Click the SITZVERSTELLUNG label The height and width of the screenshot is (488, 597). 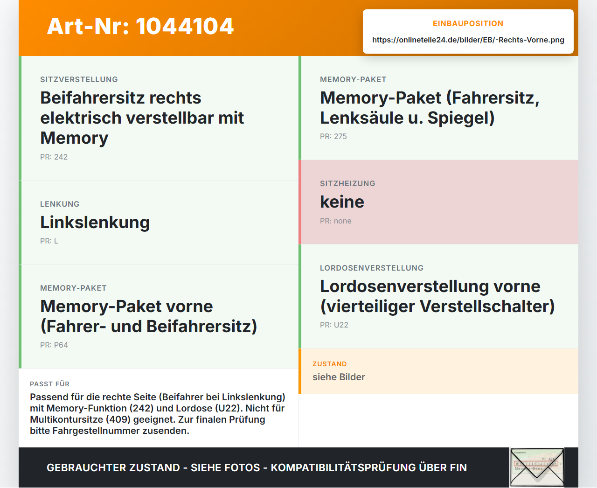[x=79, y=79]
